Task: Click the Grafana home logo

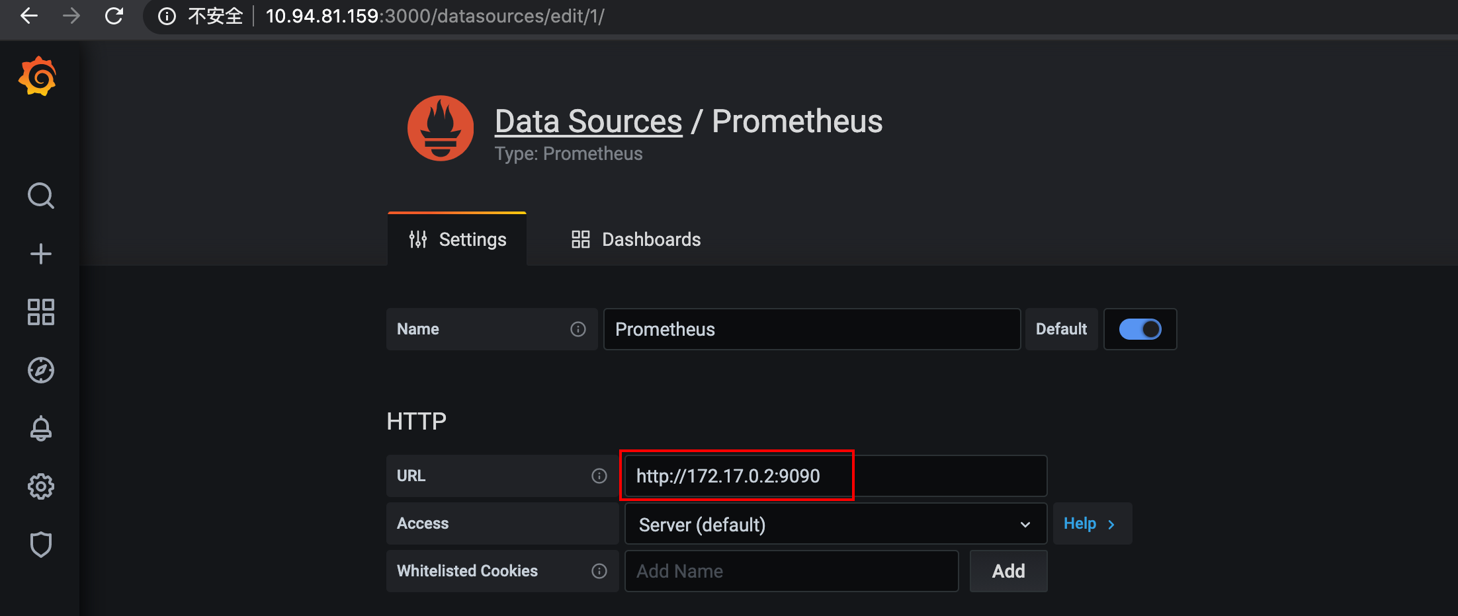Action: coord(38,77)
